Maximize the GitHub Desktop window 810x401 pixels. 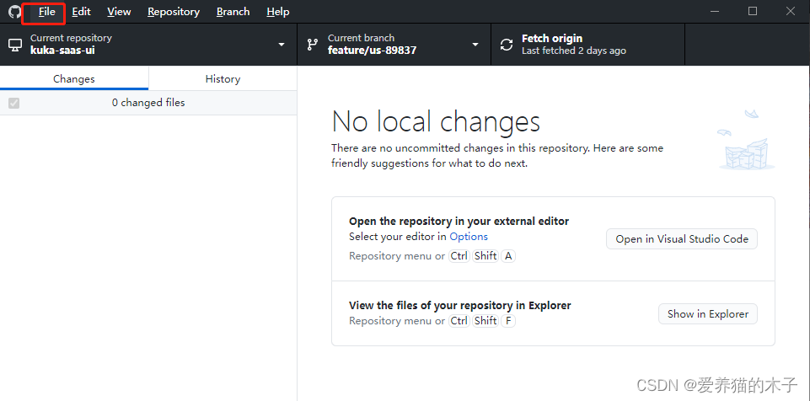(753, 11)
